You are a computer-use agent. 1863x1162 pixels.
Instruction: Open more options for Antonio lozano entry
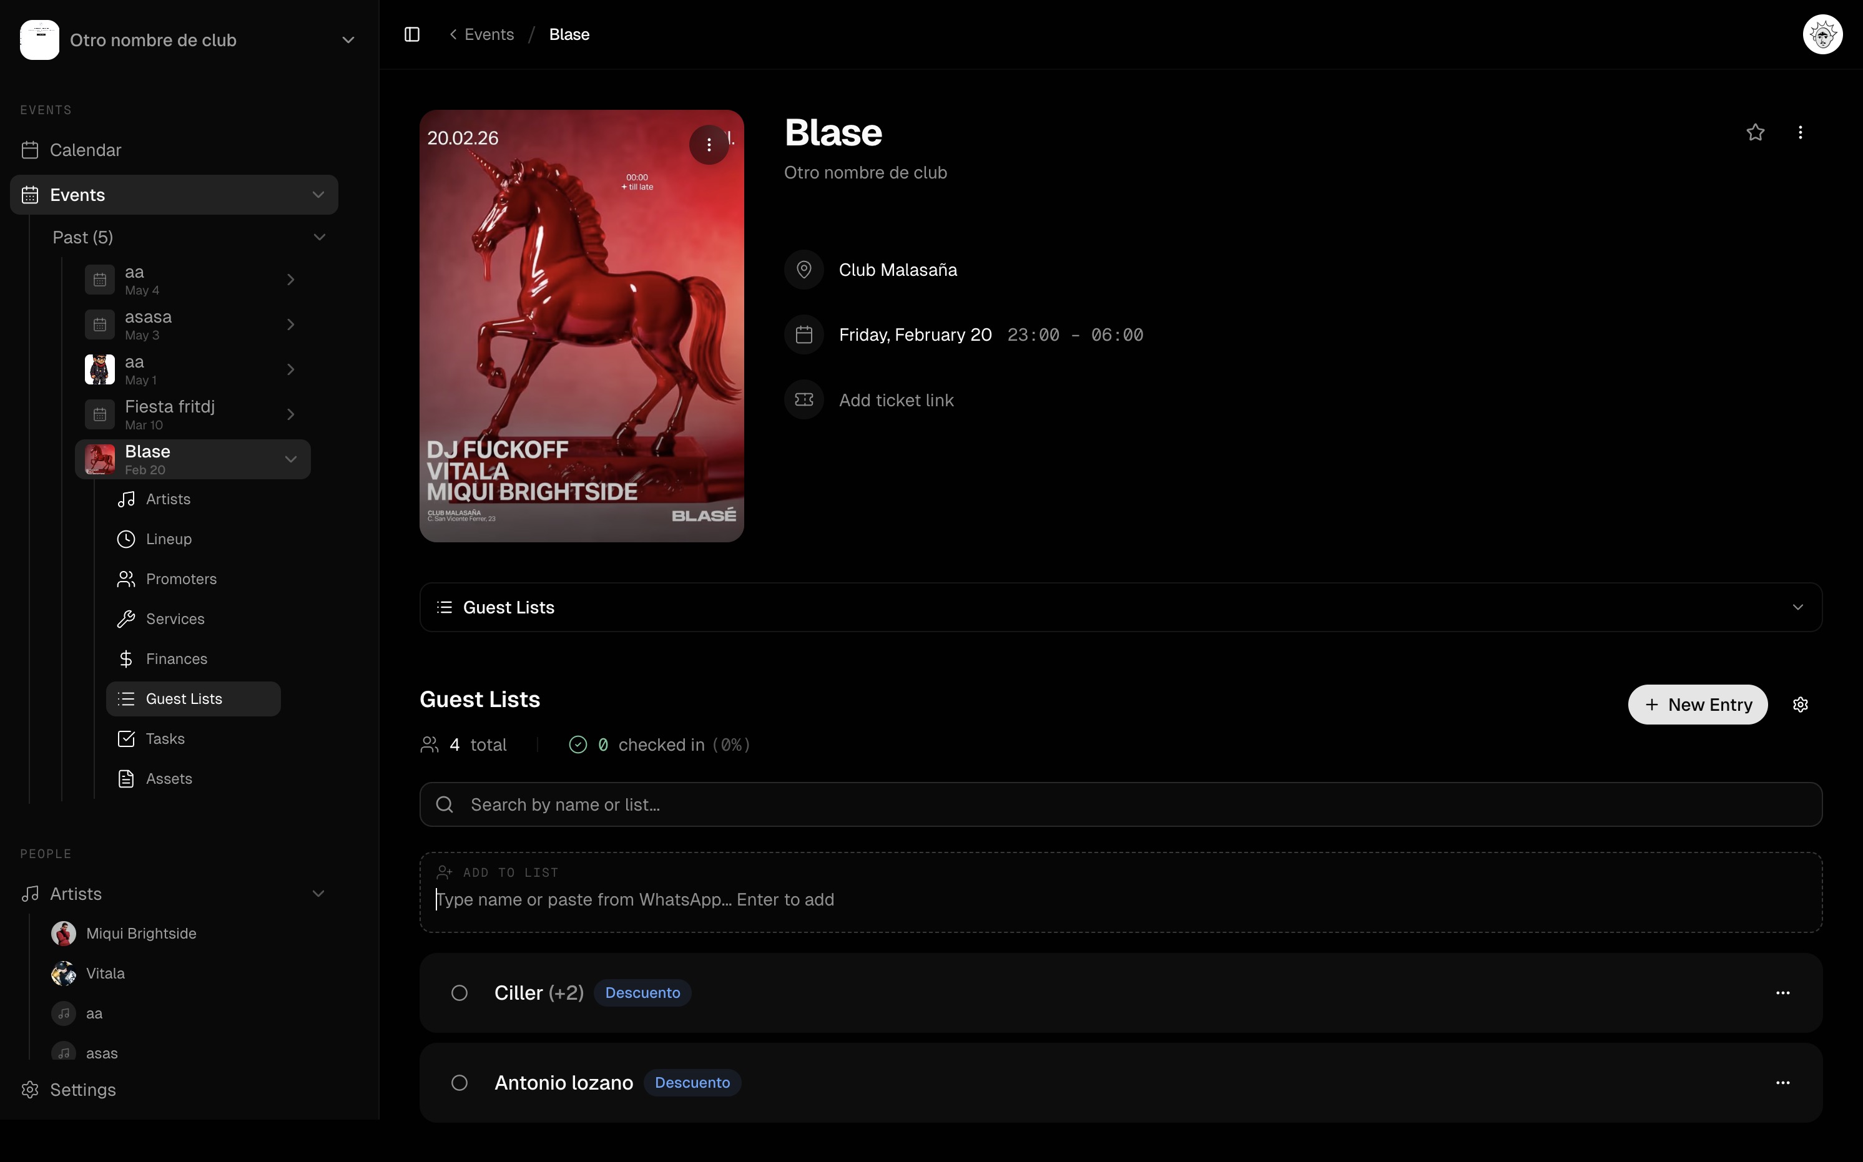[1783, 1083]
